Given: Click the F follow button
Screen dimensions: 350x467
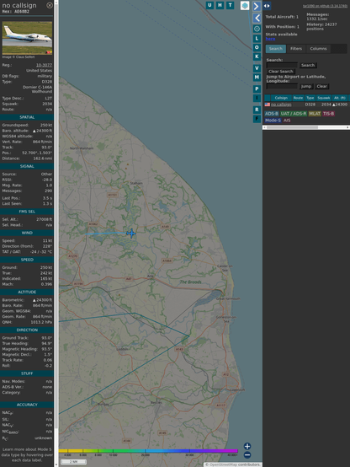Looking at the screenshot, I should tap(257, 119).
